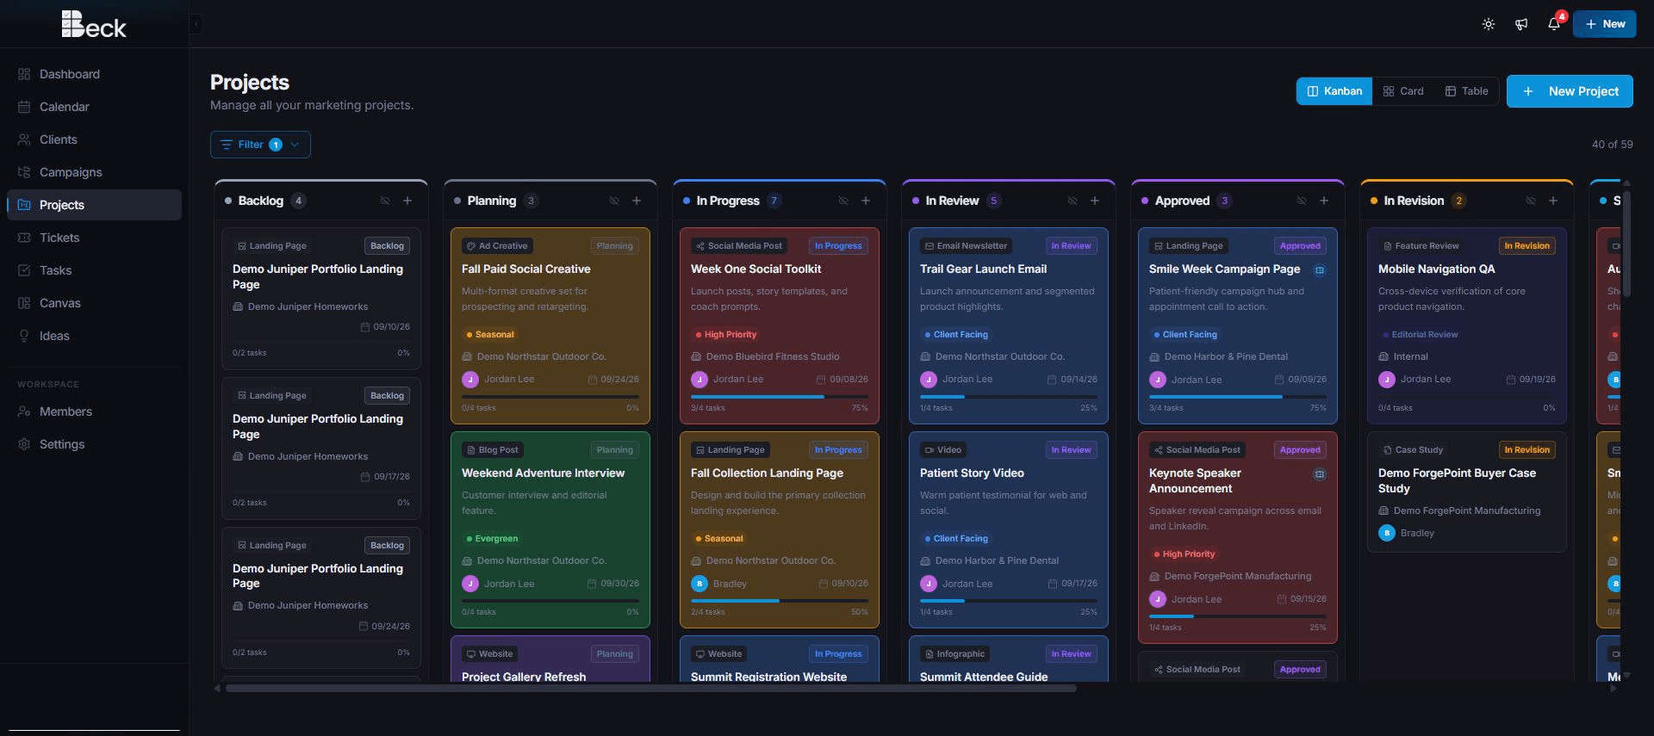Click Bradley avatar on Fall Collection Landing Page
The height and width of the screenshot is (736, 1654).
(700, 584)
